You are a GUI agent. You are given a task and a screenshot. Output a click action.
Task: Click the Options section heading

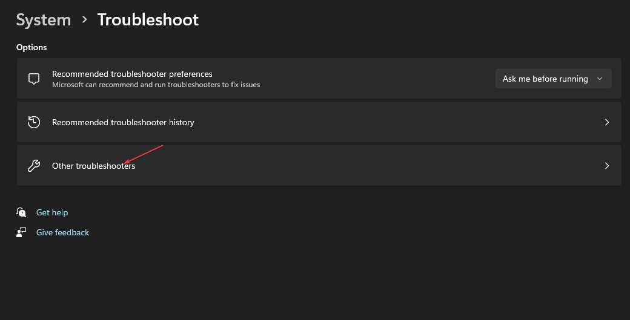point(31,47)
